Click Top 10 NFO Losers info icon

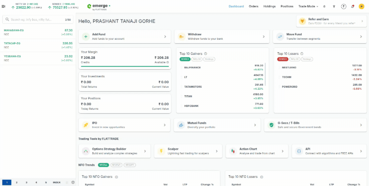(x=261, y=177)
